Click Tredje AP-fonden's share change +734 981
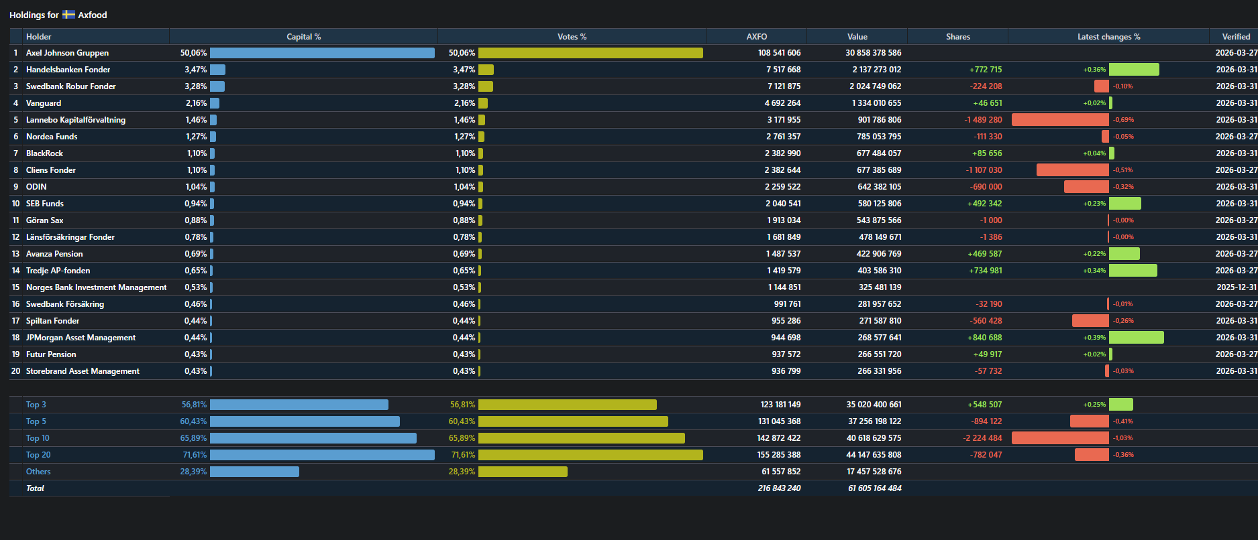The height and width of the screenshot is (540, 1258). pos(985,271)
